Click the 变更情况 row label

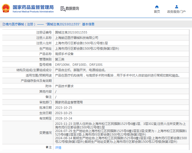tap(45, 133)
